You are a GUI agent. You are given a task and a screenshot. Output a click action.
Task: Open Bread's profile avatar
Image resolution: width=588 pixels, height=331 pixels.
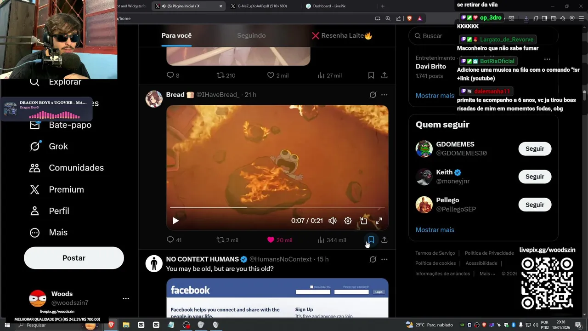pos(154,99)
